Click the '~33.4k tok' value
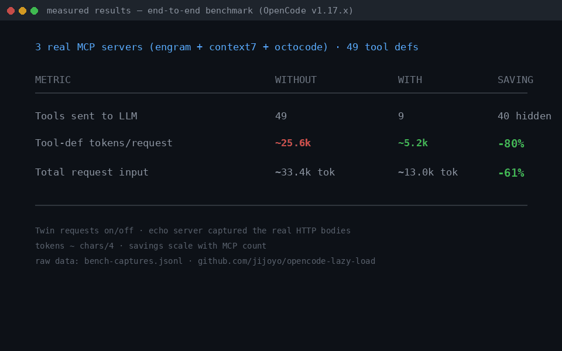The width and height of the screenshot is (562, 351). click(x=305, y=172)
